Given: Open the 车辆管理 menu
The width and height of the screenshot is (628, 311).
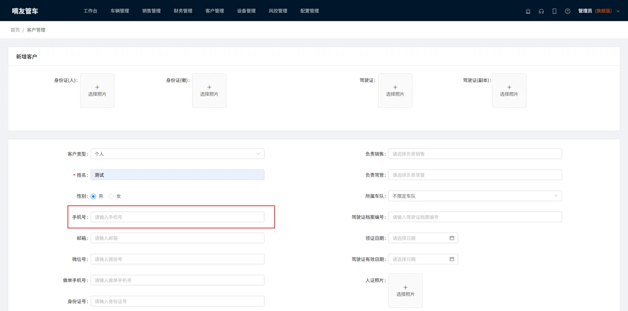Looking at the screenshot, I should pyautogui.click(x=120, y=11).
